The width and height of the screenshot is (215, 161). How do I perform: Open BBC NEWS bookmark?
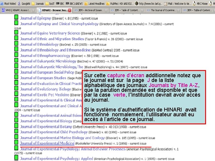click(74, 4)
